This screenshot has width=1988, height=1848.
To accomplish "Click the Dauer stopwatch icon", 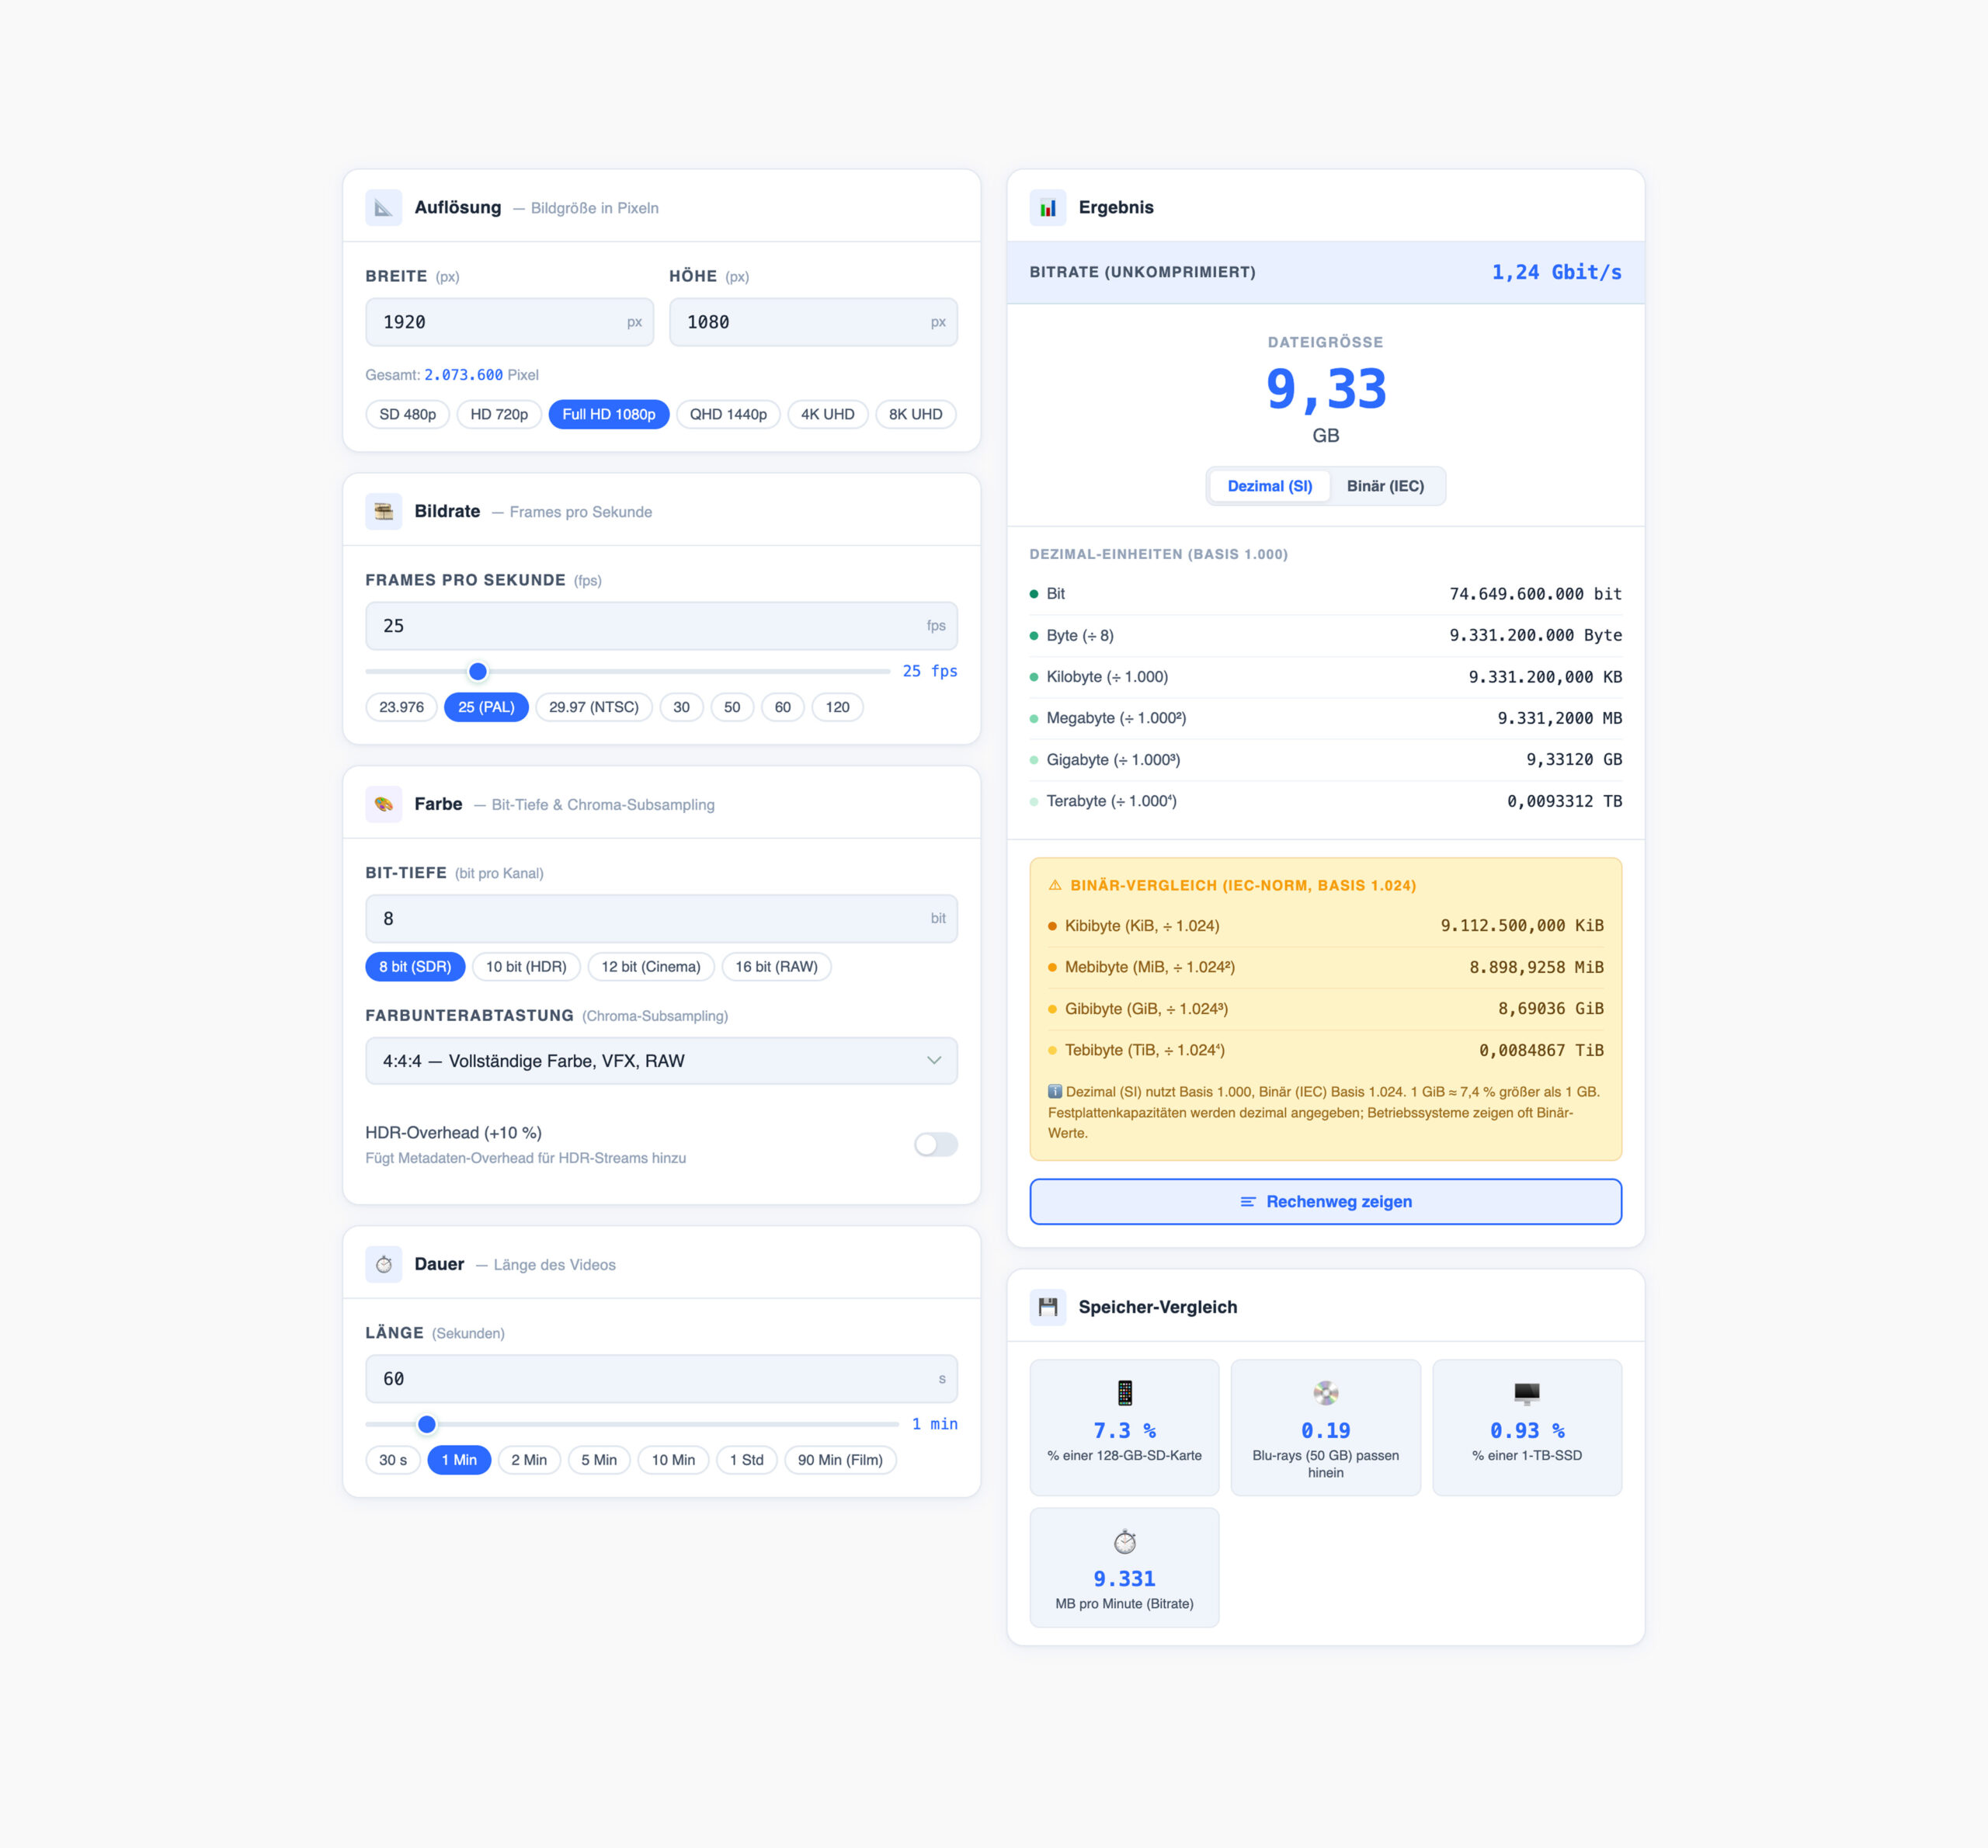I will [x=383, y=1264].
